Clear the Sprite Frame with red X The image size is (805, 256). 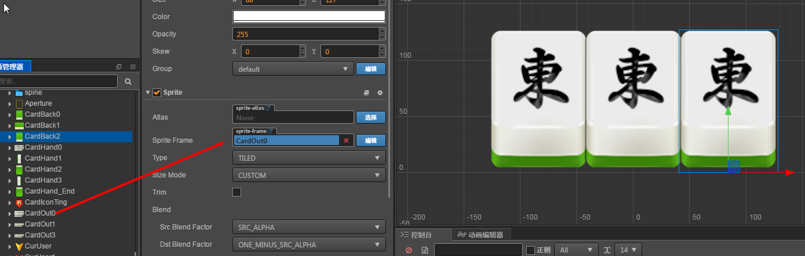click(347, 140)
